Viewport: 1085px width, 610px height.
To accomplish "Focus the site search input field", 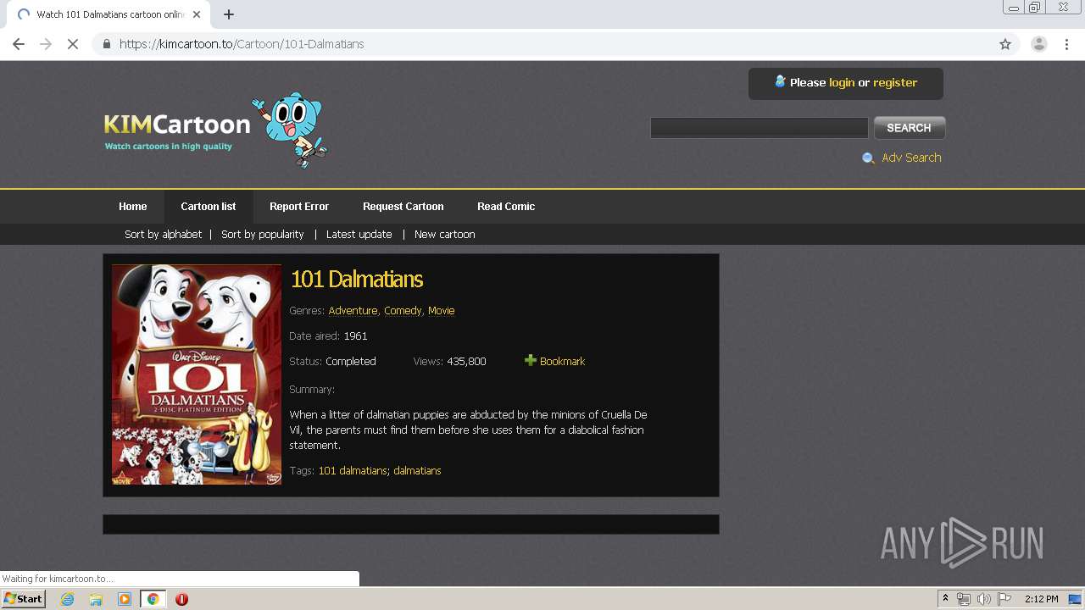I will (759, 128).
